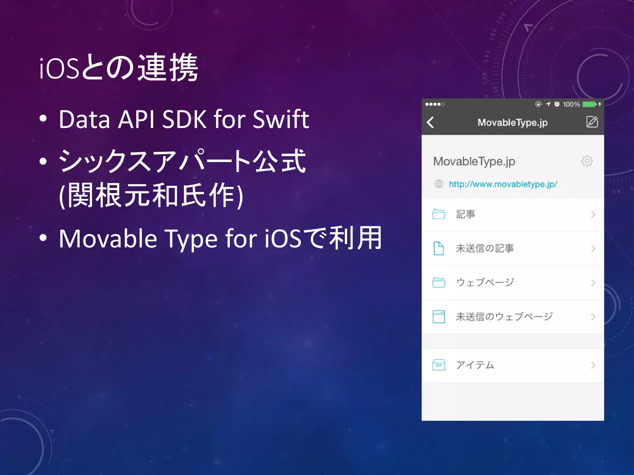Click the MovableType.jp site name heading

coord(474,162)
